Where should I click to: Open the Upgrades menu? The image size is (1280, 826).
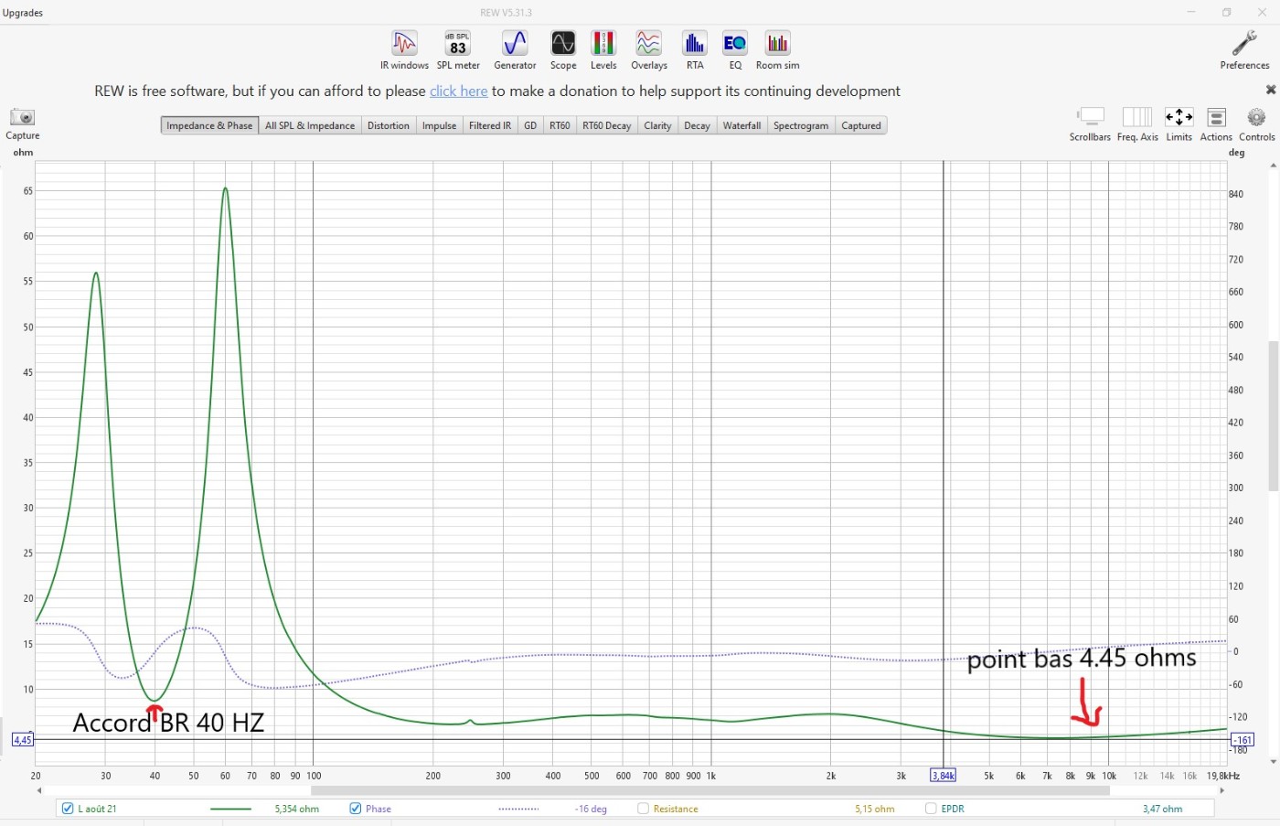pos(23,13)
